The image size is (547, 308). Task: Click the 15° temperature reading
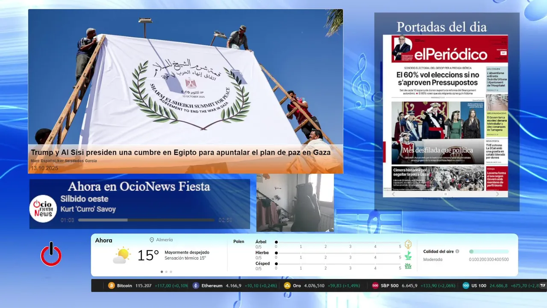(x=148, y=255)
